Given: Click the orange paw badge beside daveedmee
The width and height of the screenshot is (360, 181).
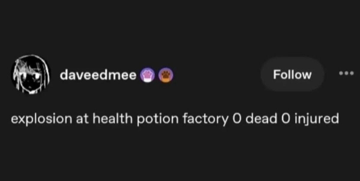Looking at the screenshot, I should (165, 76).
